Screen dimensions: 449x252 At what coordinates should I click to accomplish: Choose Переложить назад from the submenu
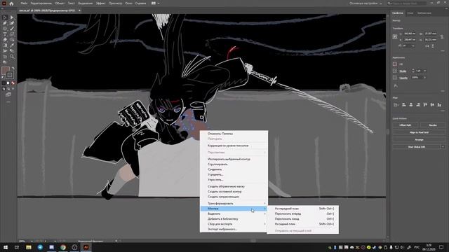(303, 219)
